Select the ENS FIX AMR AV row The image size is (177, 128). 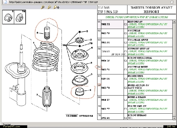click(135, 109)
